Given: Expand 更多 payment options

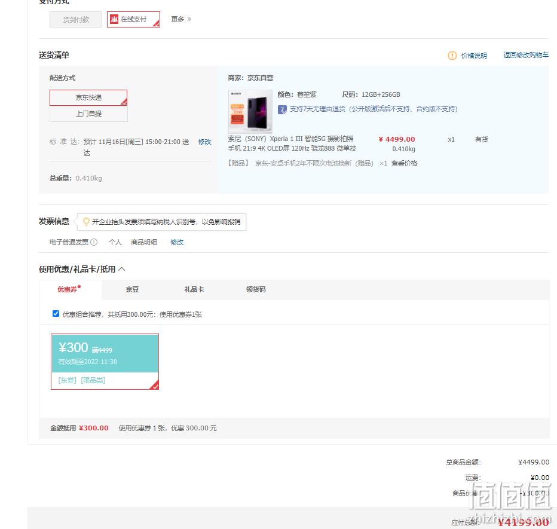Looking at the screenshot, I should click(181, 19).
